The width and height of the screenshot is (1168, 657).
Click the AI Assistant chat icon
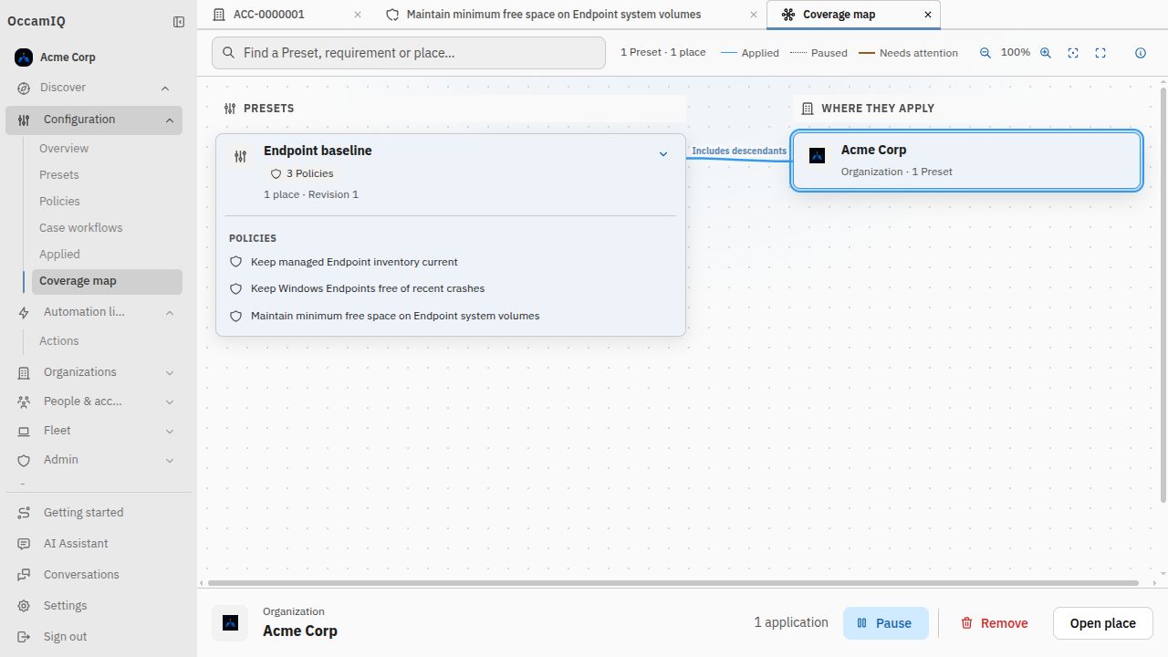(24, 544)
